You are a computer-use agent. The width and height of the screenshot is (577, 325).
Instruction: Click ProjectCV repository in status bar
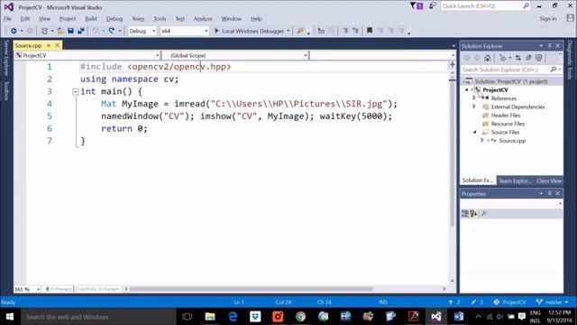click(x=509, y=302)
